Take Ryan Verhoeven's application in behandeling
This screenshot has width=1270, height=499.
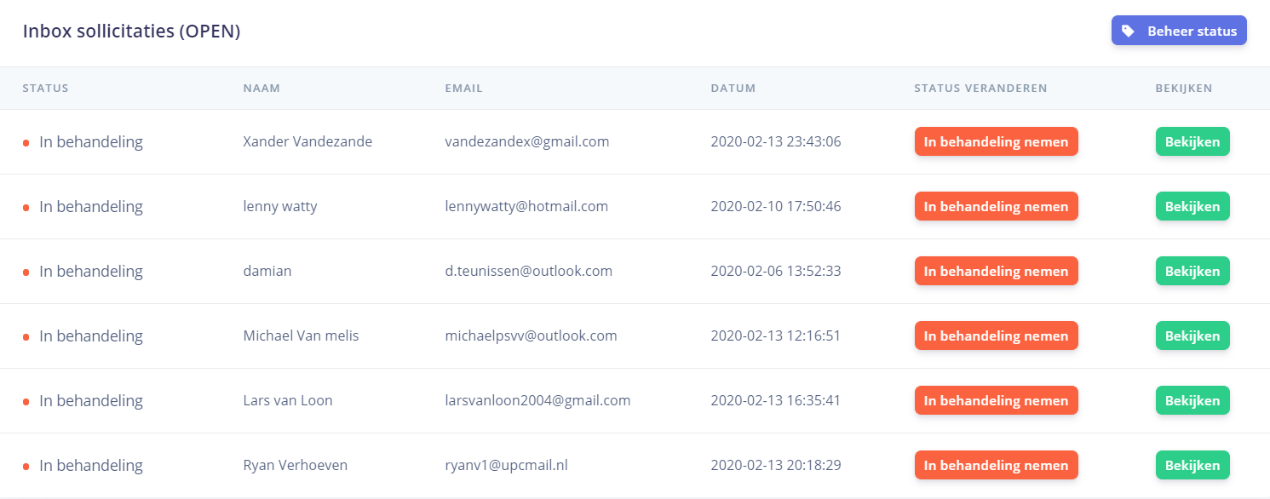click(996, 465)
